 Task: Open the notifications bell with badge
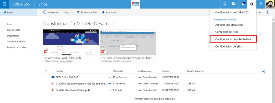click(243, 4)
